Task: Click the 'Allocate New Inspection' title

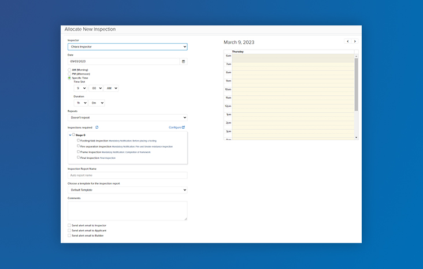Action: click(90, 29)
